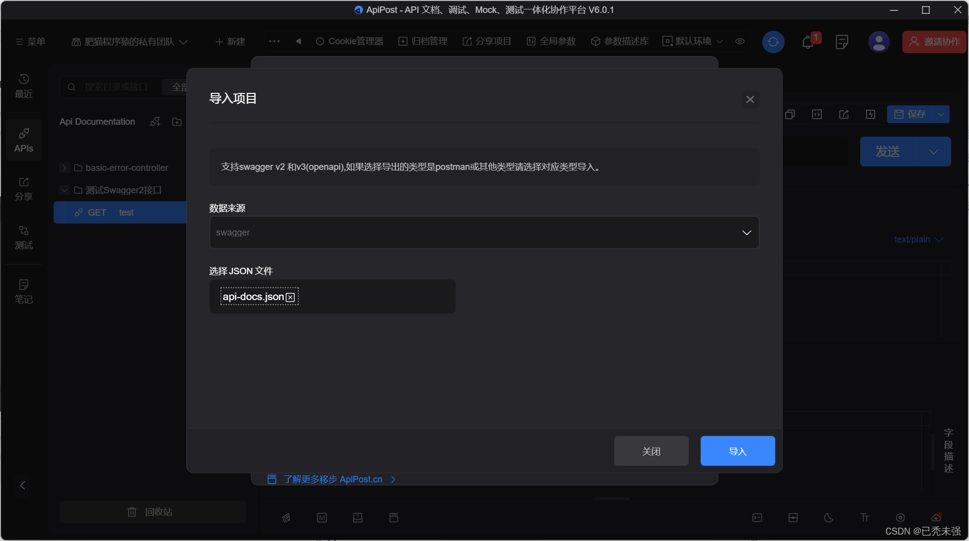The height and width of the screenshot is (541, 969).
Task: Open 归档管理 archive management
Action: click(x=423, y=41)
